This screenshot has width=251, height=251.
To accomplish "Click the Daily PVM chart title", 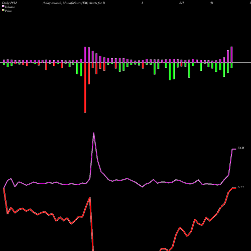I will coord(10,3).
